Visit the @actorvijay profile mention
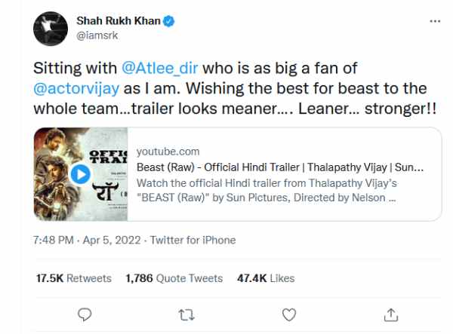This screenshot has height=334, width=453. 72,89
